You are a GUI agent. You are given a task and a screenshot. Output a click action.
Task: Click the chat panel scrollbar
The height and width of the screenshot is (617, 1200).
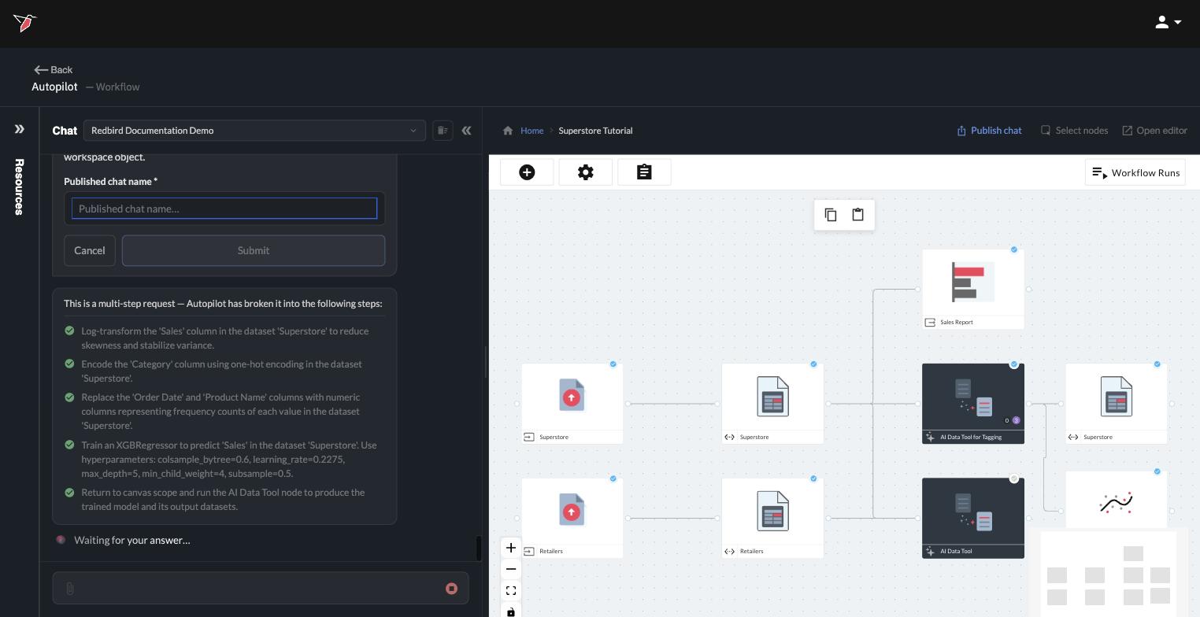click(479, 548)
